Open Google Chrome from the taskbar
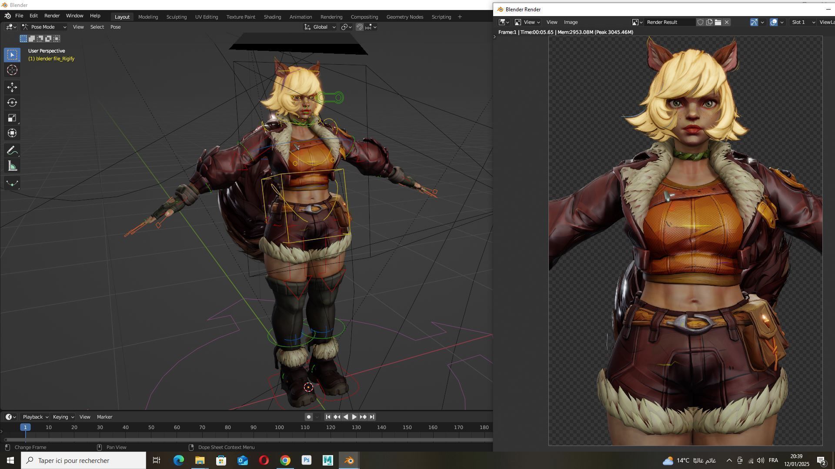Image resolution: width=835 pixels, height=469 pixels. pos(285,460)
